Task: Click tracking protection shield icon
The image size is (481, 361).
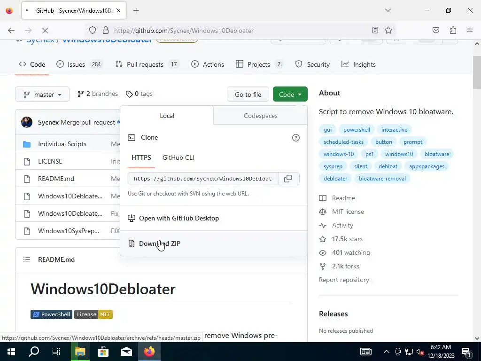Action: tap(93, 30)
